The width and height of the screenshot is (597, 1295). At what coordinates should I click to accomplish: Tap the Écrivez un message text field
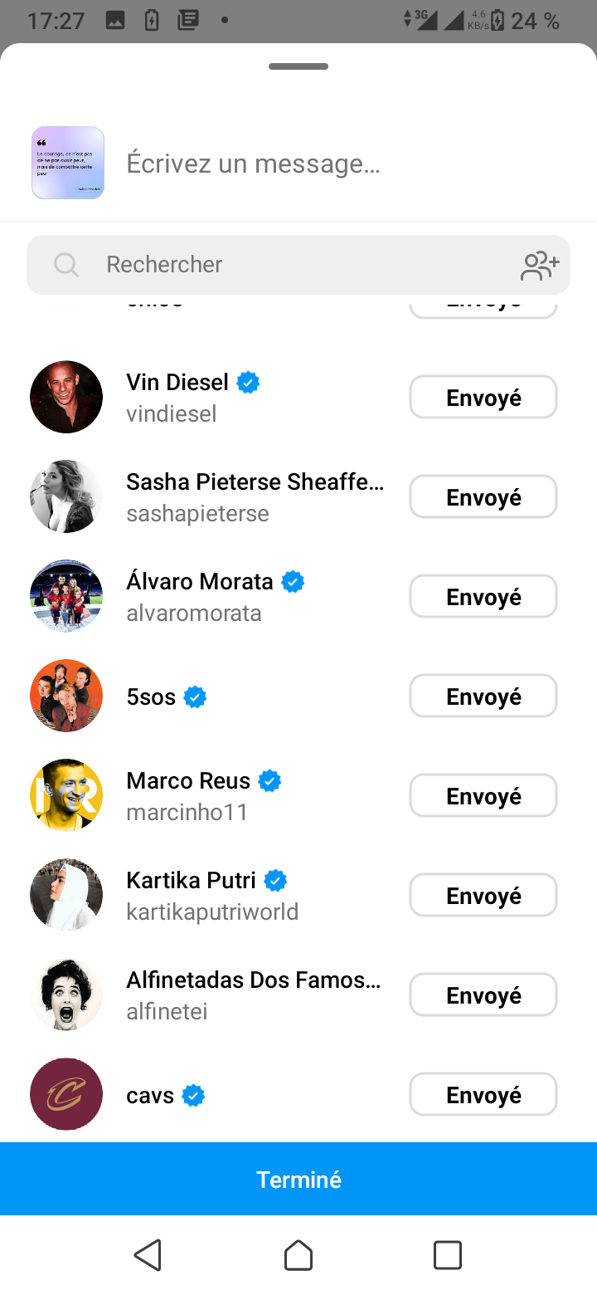pyautogui.click(x=332, y=164)
